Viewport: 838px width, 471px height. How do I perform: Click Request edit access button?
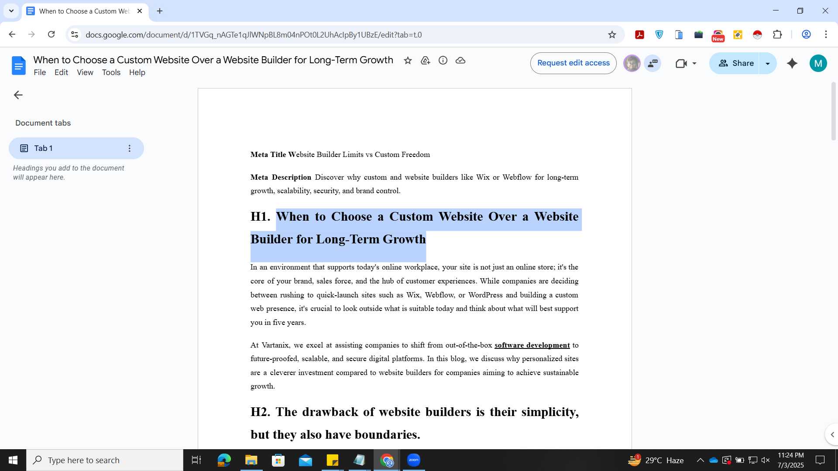pyautogui.click(x=573, y=63)
